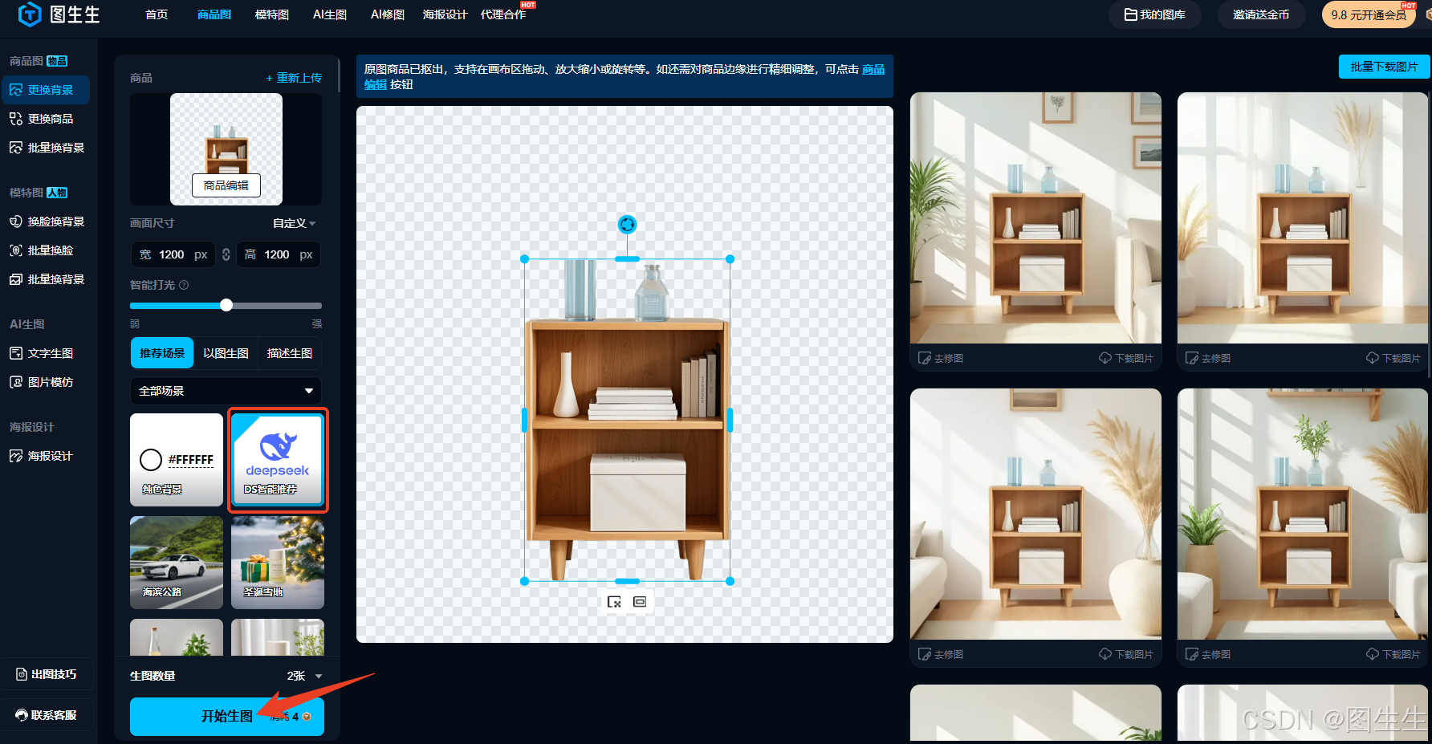Open the AI生图 nav tab
The width and height of the screenshot is (1432, 744).
tap(330, 14)
